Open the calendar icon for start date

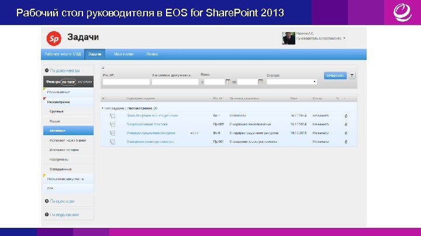(227, 82)
